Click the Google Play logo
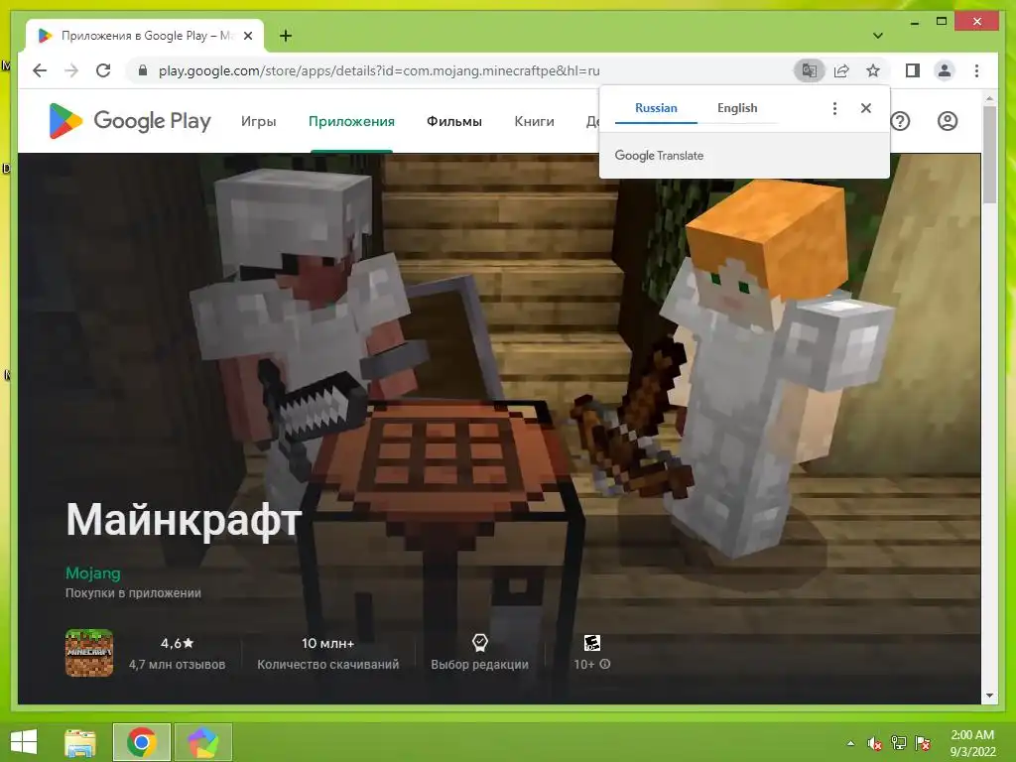The width and height of the screenshot is (1016, 762). (x=130, y=120)
